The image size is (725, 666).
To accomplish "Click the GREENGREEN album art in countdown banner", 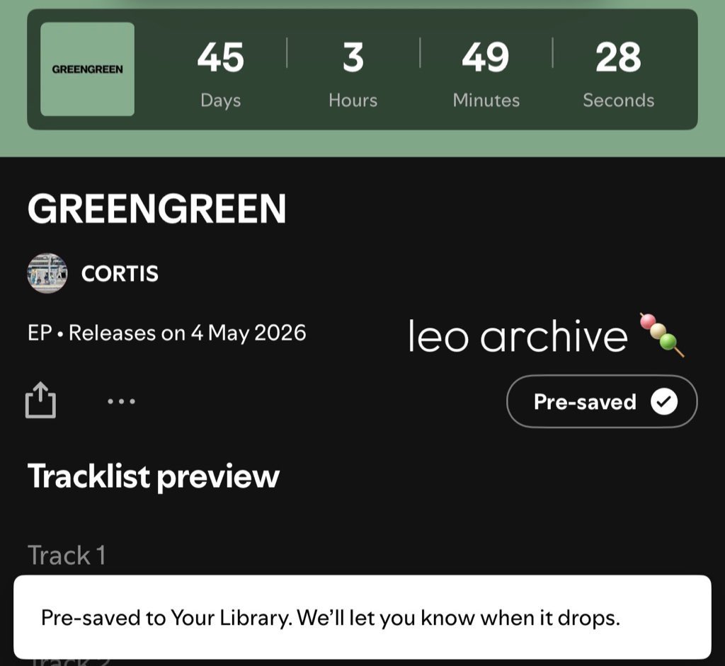I will [x=86, y=69].
